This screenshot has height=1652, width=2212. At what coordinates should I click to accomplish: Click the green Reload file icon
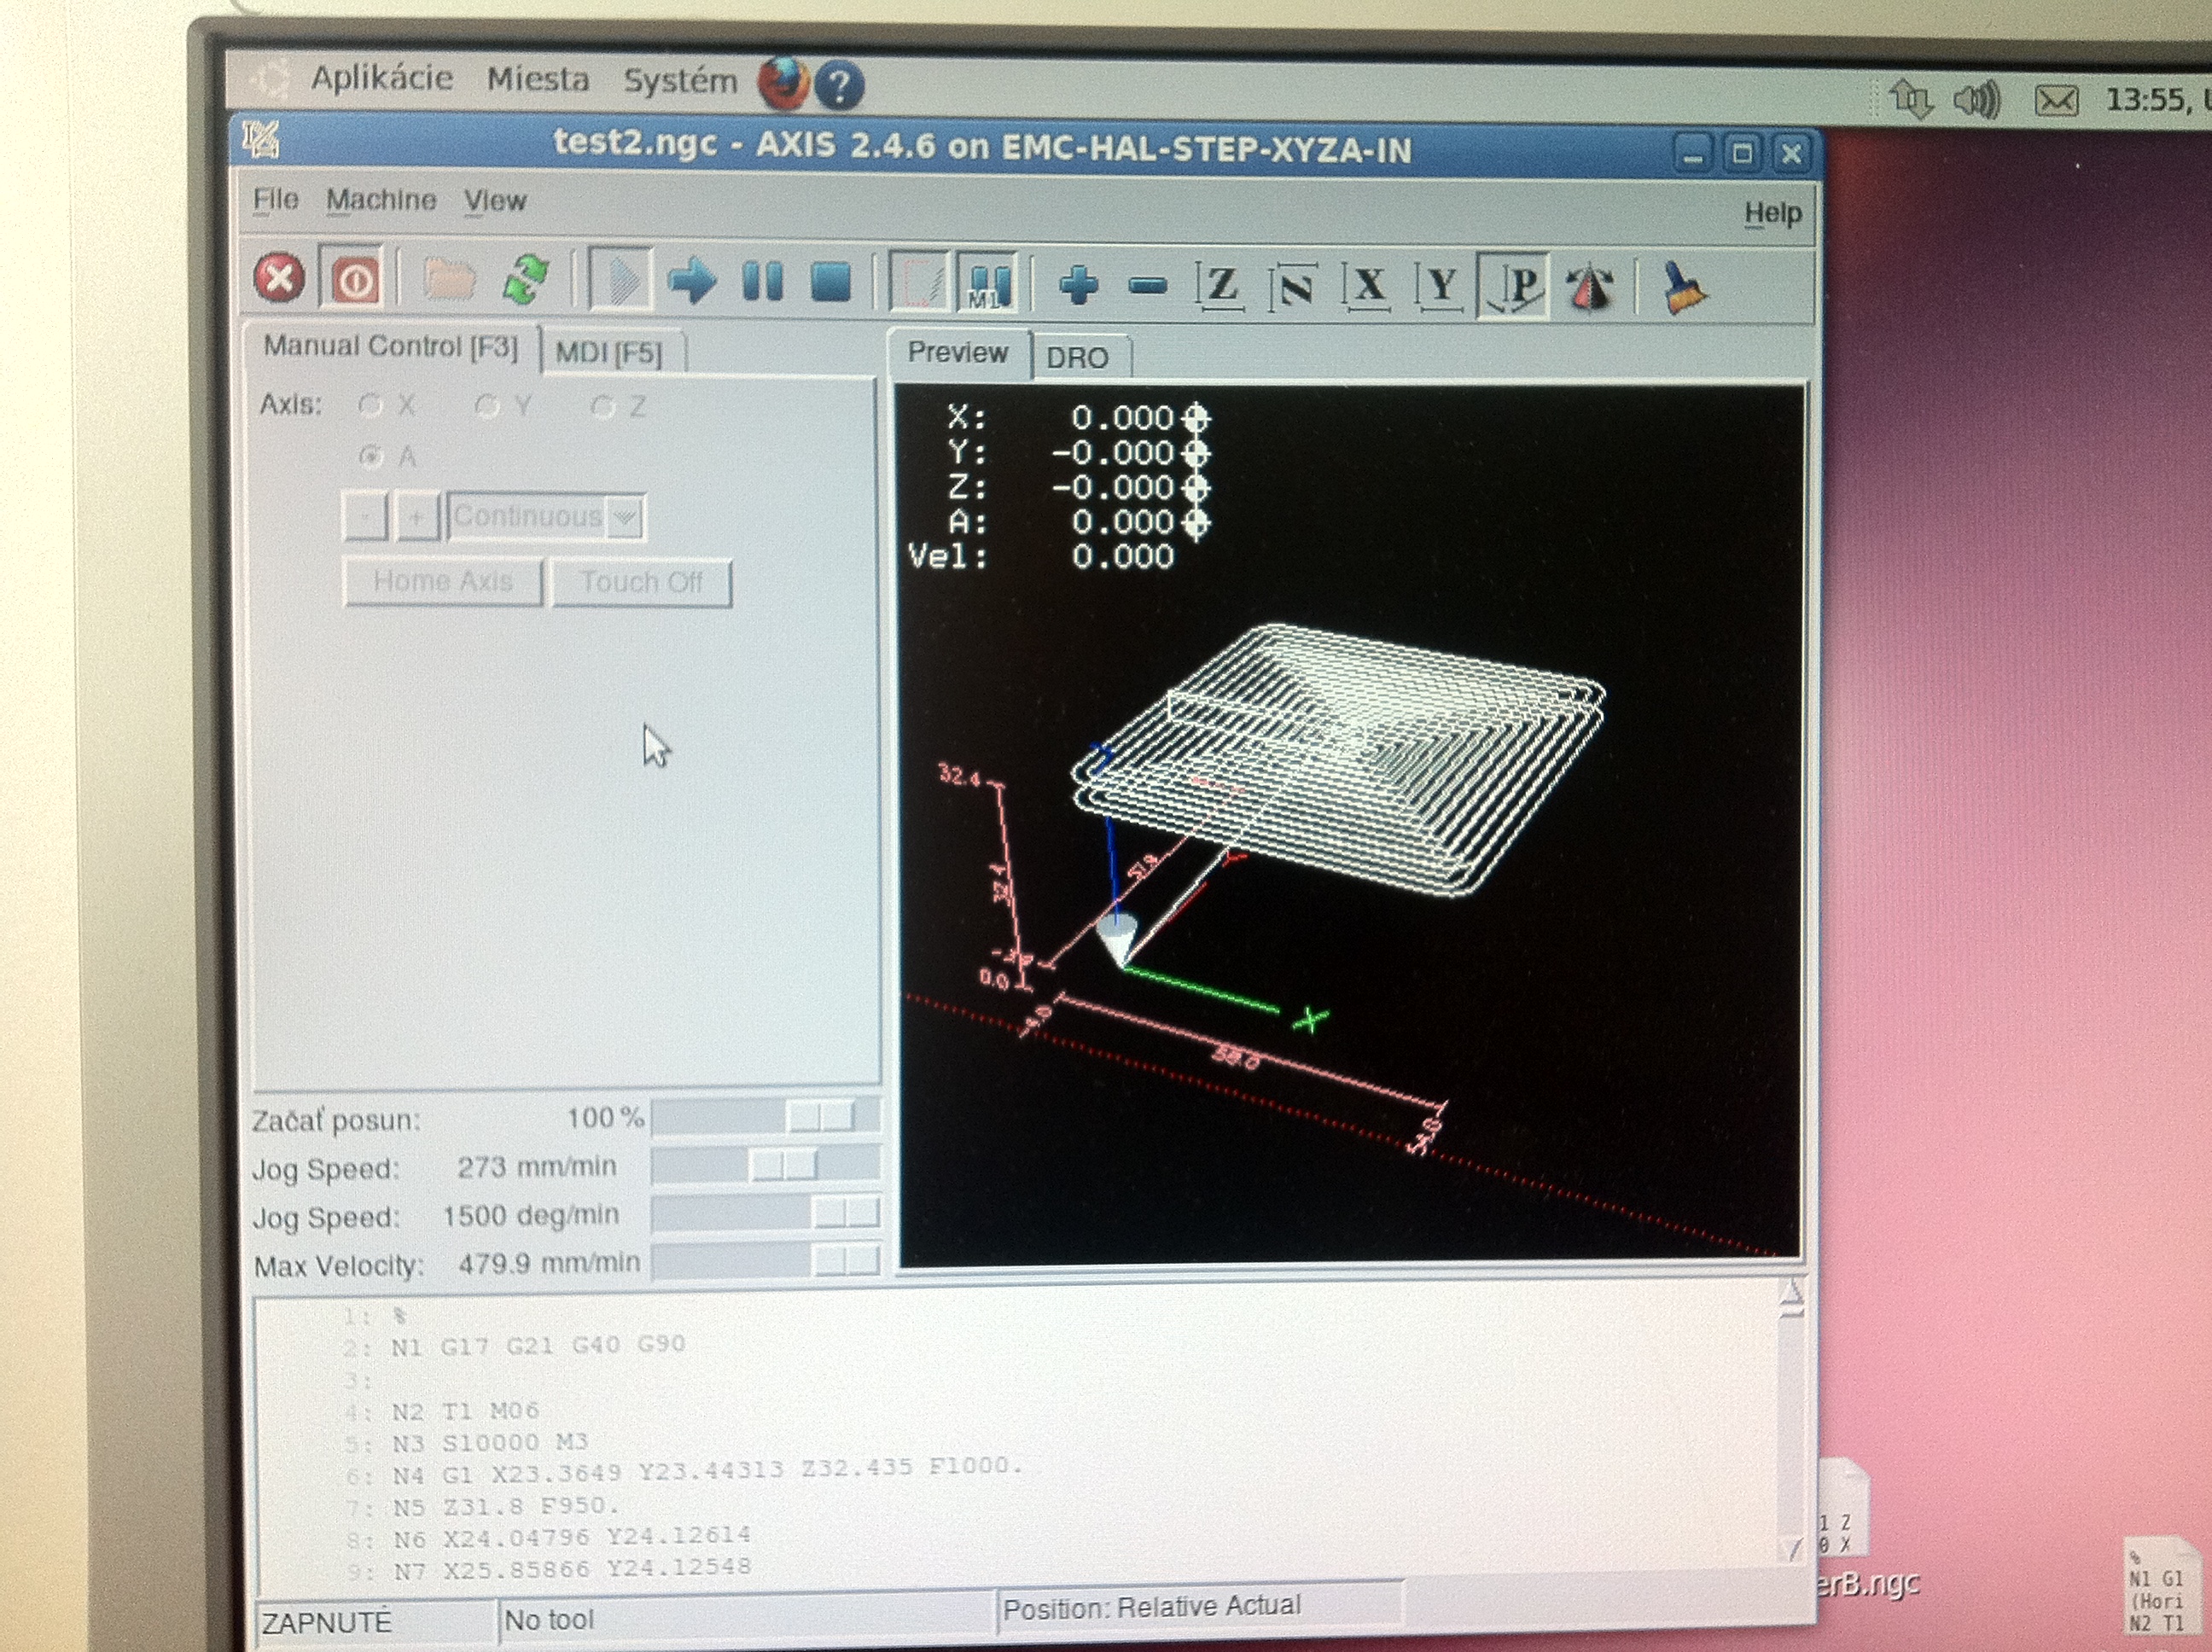[x=526, y=279]
